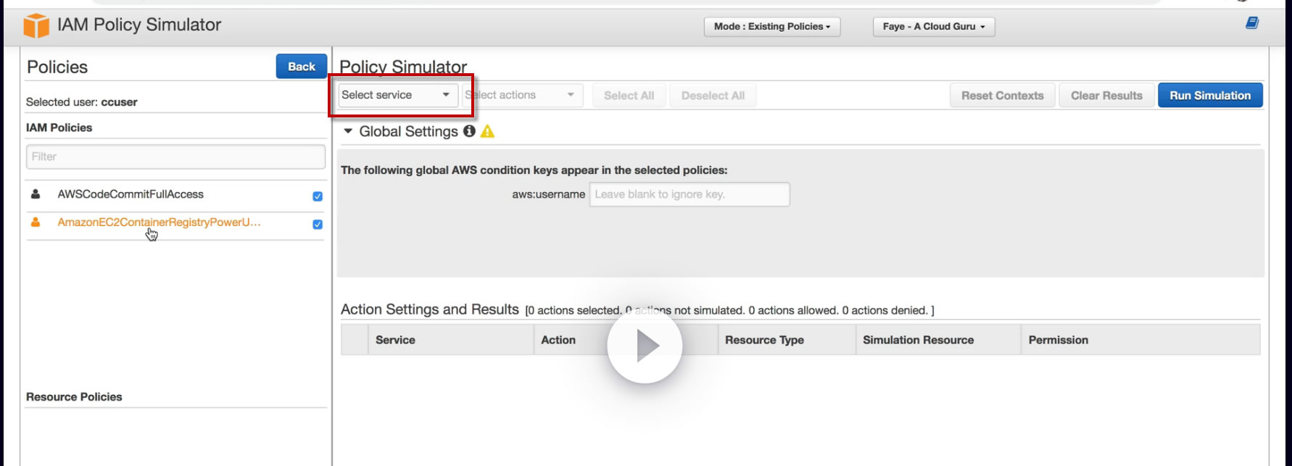Click the IAM Policies Filter field
Image resolution: width=1292 pixels, height=466 pixels.
click(x=175, y=157)
